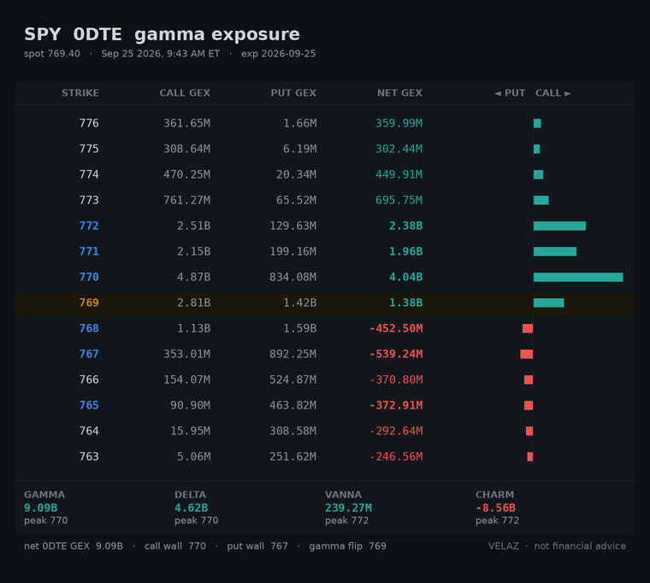
Task: Click put GEX value 1.59B
Action: pyautogui.click(x=300, y=328)
